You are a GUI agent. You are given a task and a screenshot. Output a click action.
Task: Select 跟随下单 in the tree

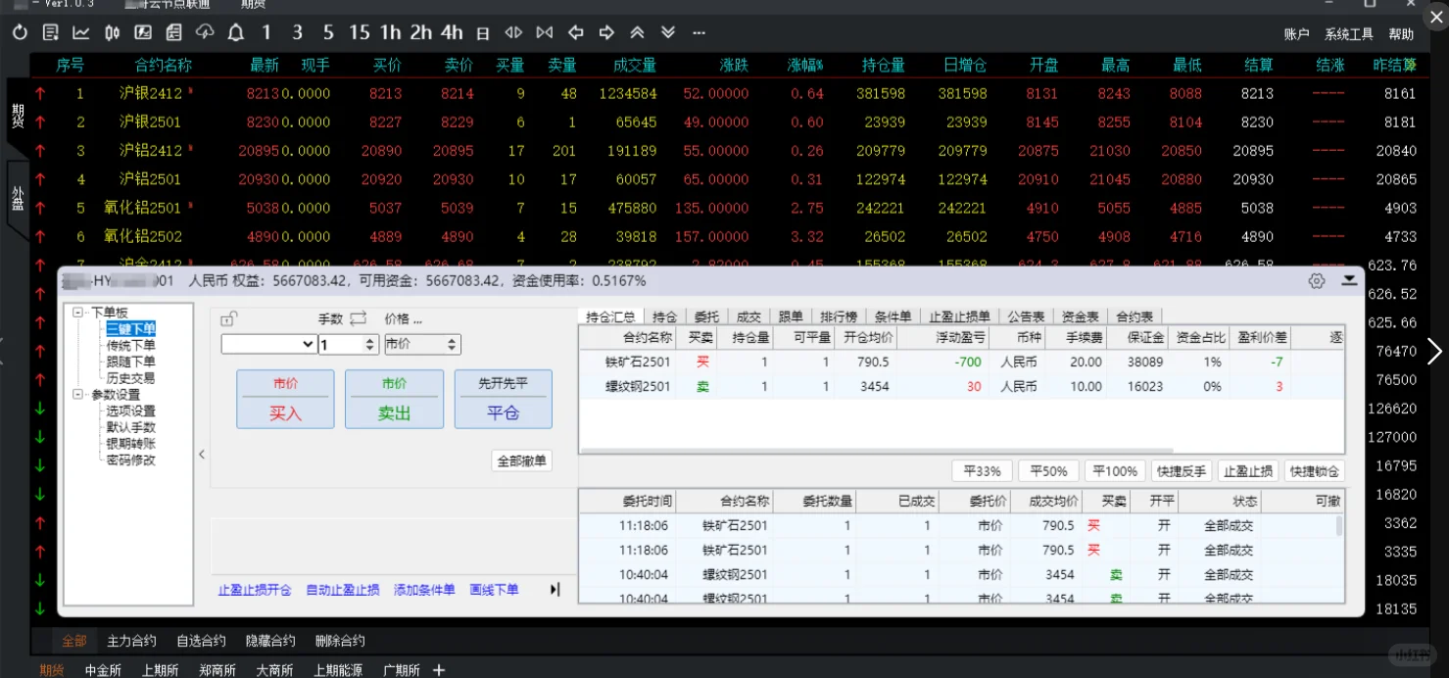130,362
